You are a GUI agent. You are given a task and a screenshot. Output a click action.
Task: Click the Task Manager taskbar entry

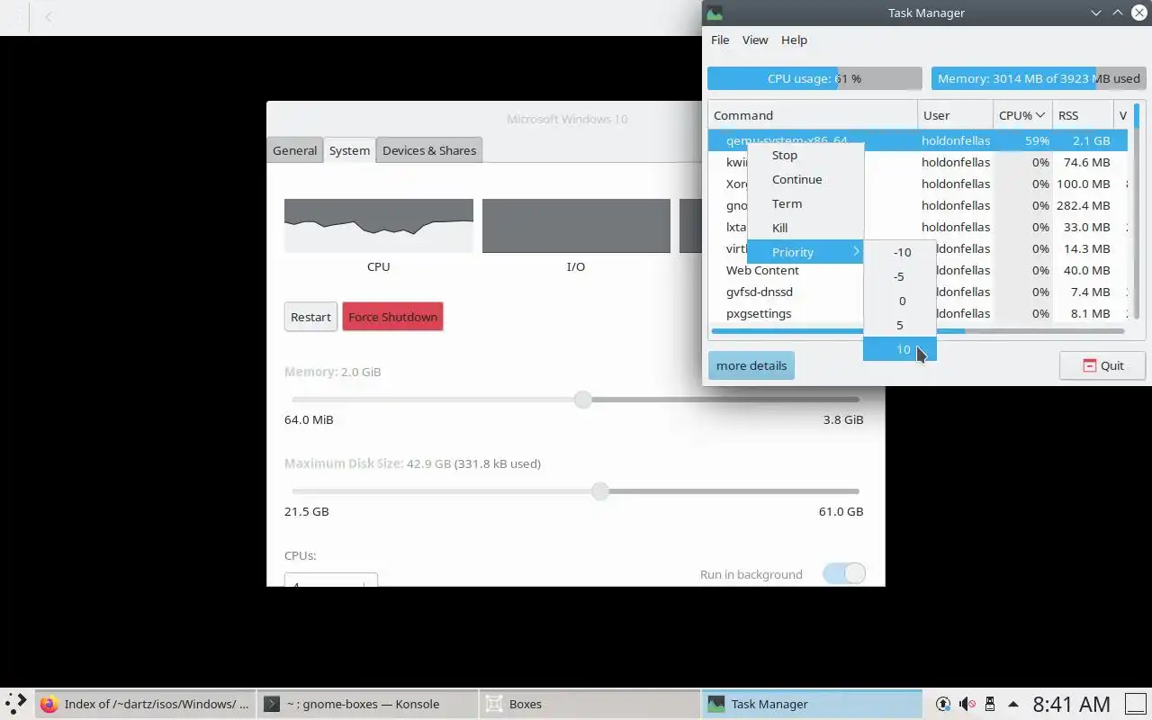point(811,704)
